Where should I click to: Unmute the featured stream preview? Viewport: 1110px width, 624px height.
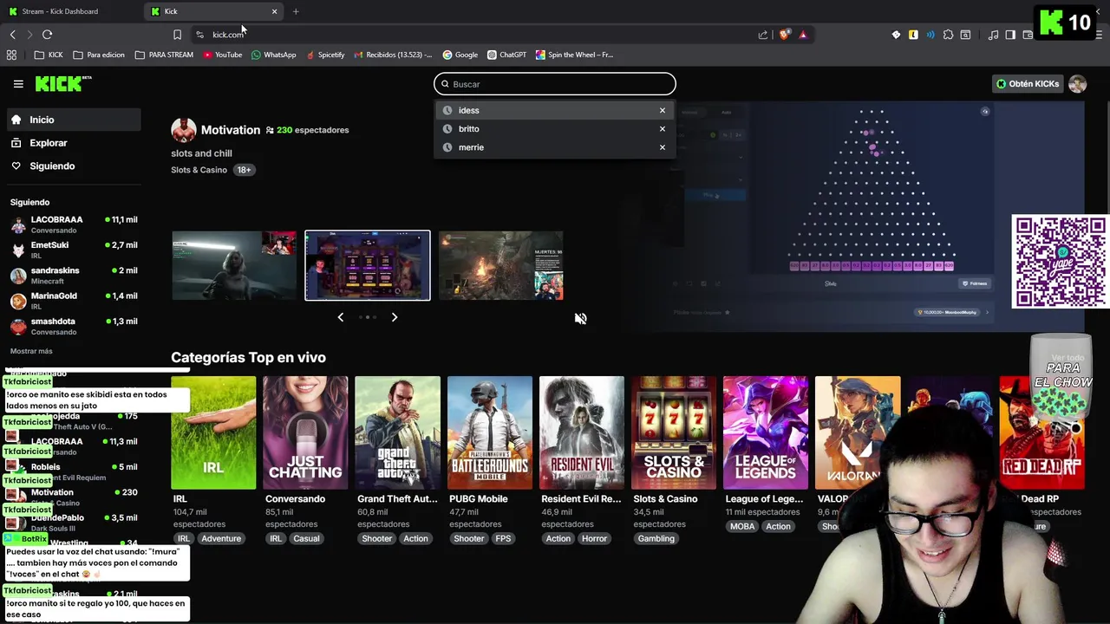(x=580, y=318)
